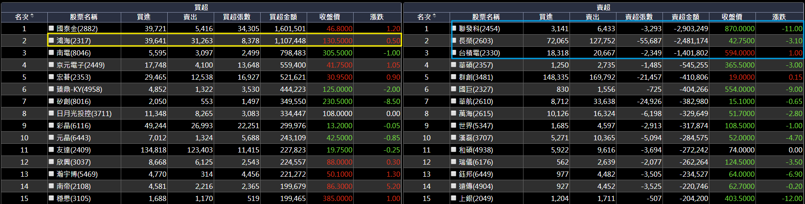The image size is (805, 204).
Task: Select the checkbox for 宏碁(2353)
Action: click(51, 77)
